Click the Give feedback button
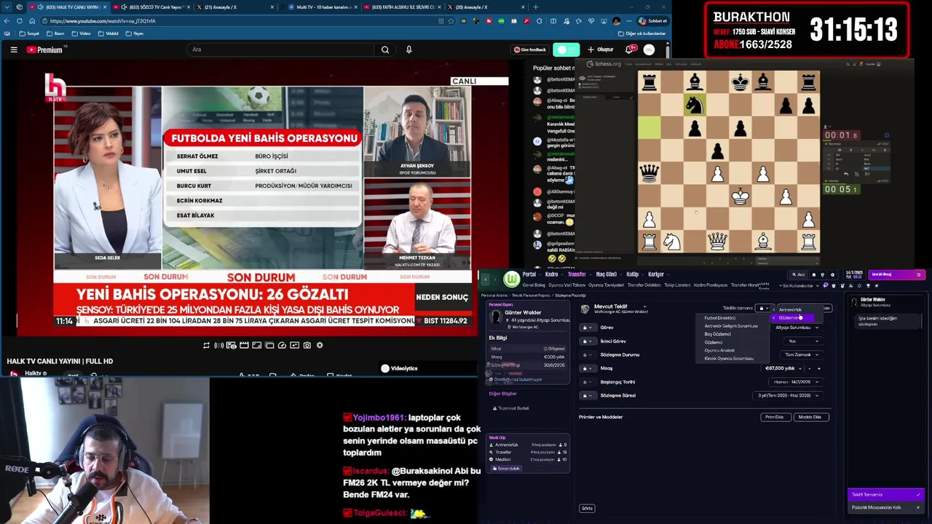 click(x=530, y=49)
